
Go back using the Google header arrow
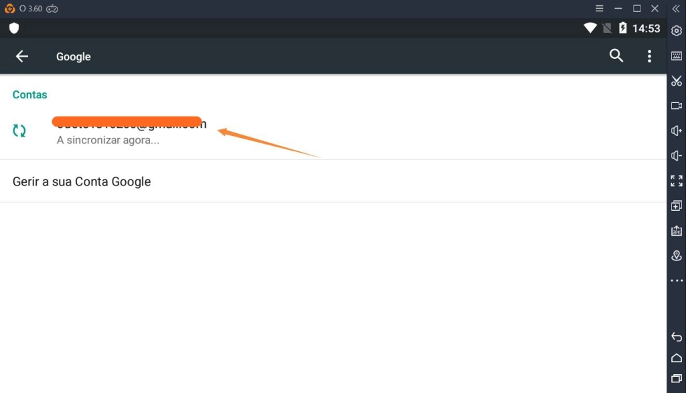click(22, 56)
